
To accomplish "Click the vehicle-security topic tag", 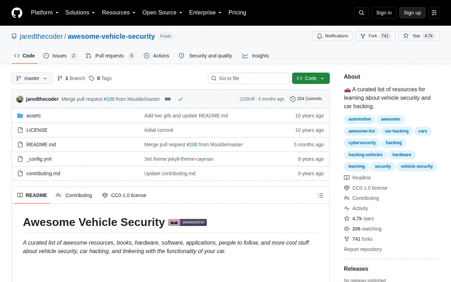I will [x=417, y=166].
